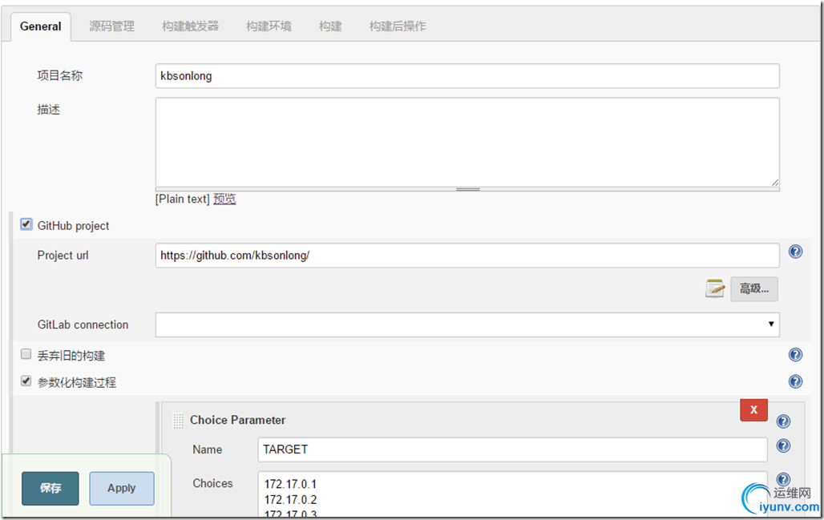Click the 预览 preview link
824x520 pixels.
tap(224, 199)
